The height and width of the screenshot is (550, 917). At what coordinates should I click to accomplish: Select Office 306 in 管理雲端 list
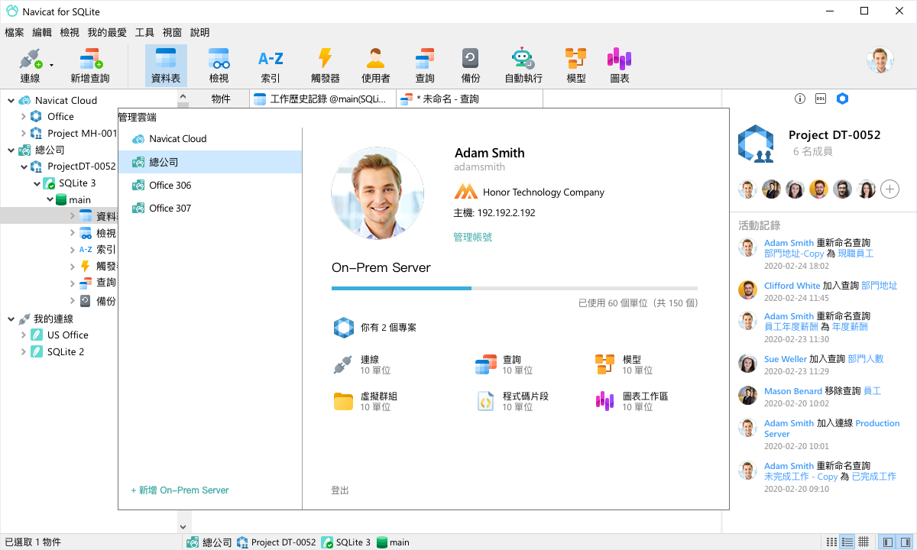pos(210,186)
